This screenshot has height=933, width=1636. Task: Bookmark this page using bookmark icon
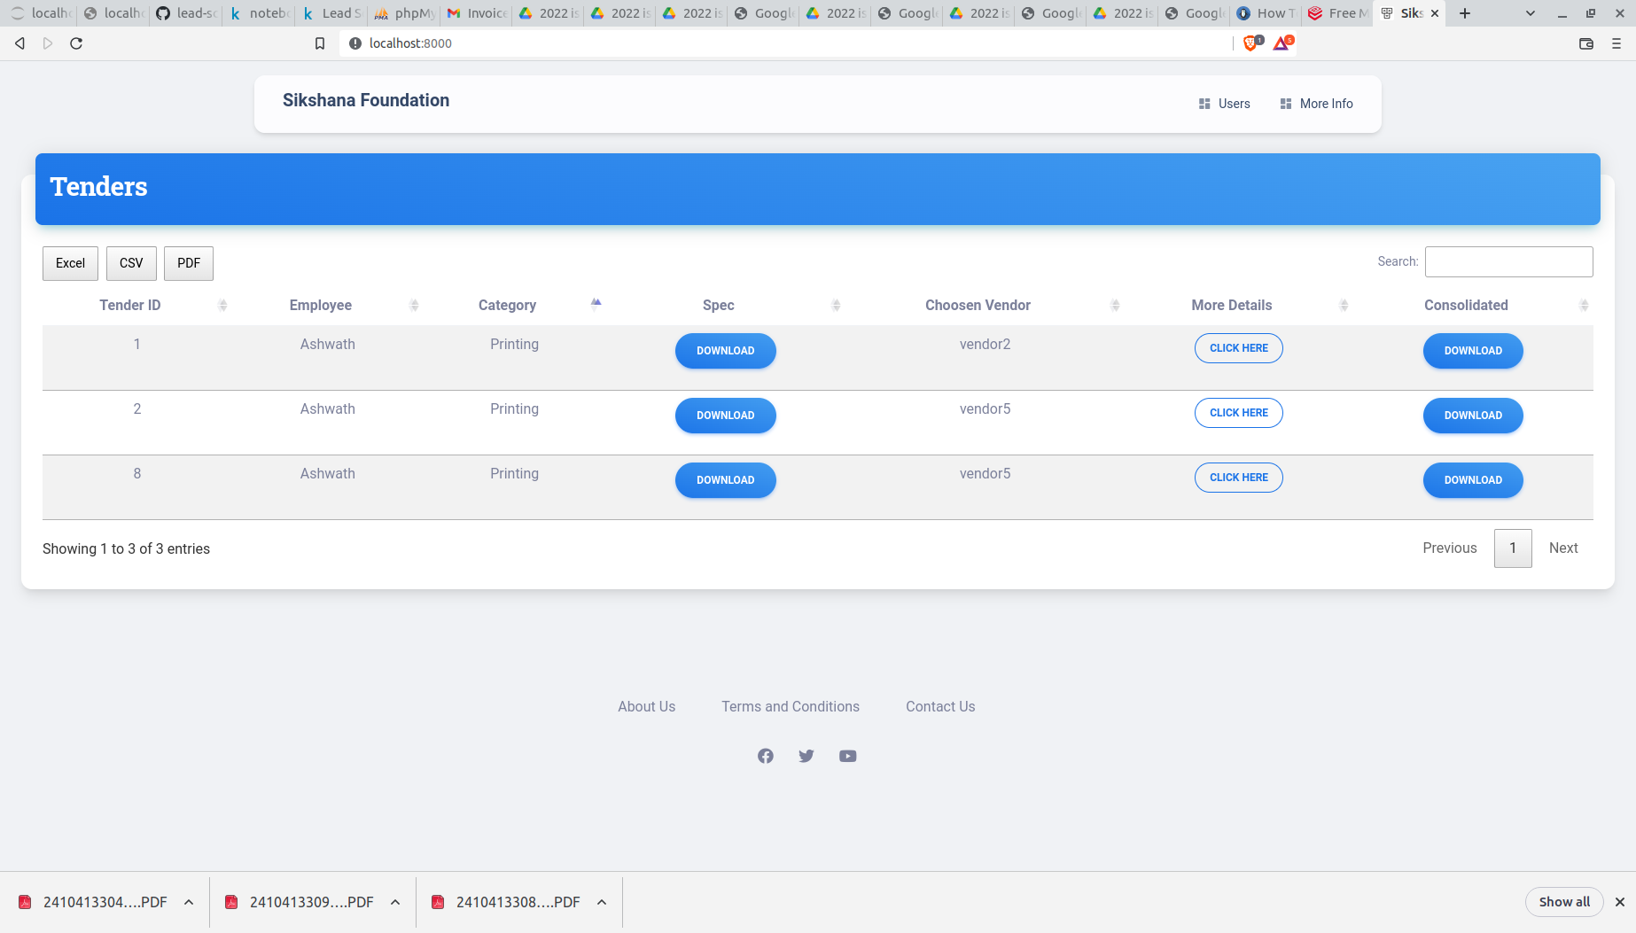(x=320, y=43)
